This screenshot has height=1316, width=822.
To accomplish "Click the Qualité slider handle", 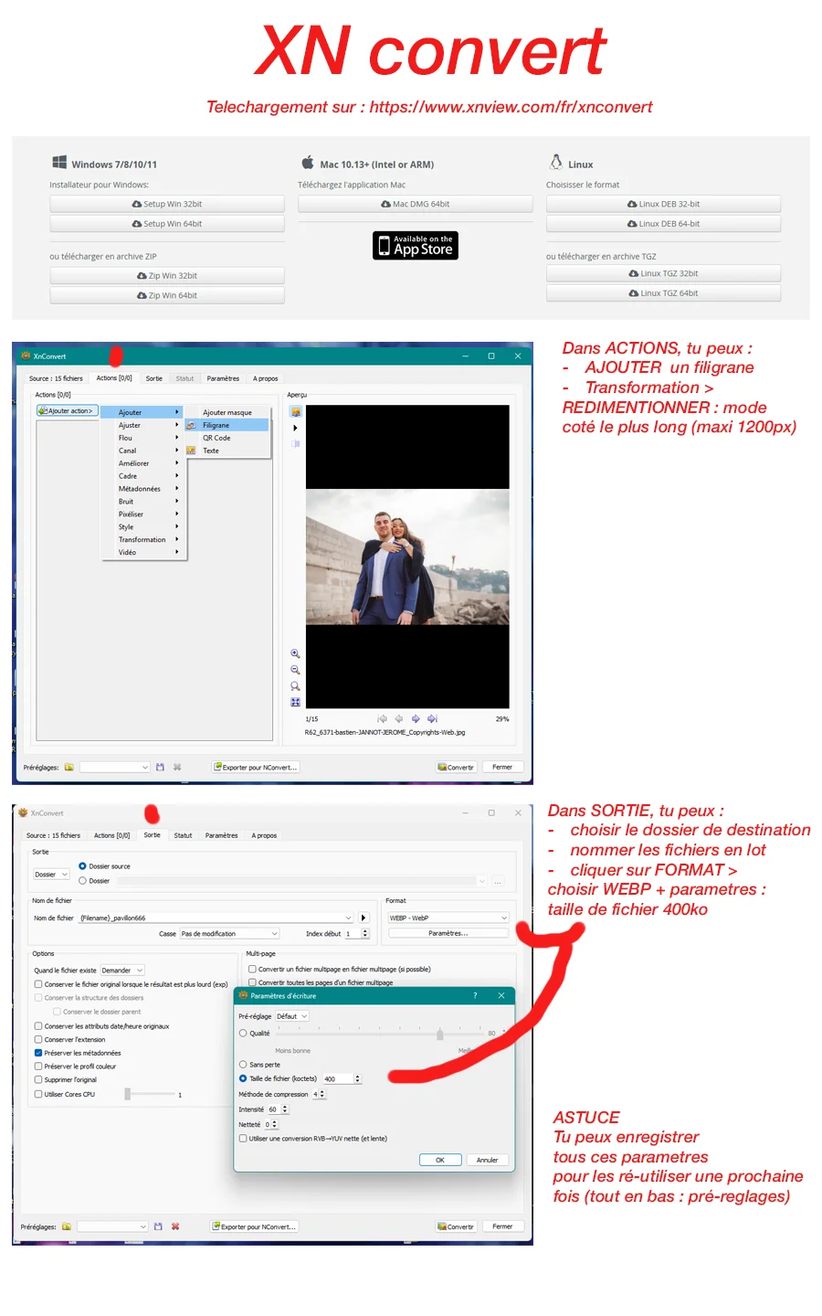I will coord(439,1034).
